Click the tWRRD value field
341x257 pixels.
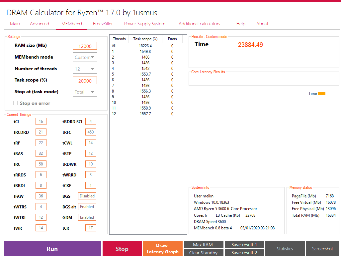(91, 174)
